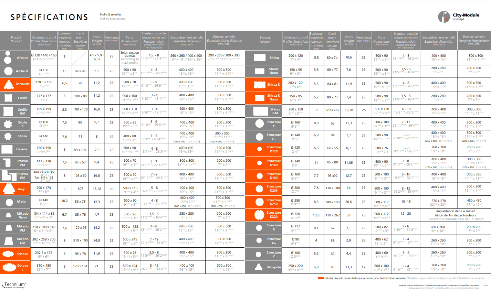This screenshot has width=491, height=290.
Task: Click the 'Structure K250' product name
Action: 274,202
